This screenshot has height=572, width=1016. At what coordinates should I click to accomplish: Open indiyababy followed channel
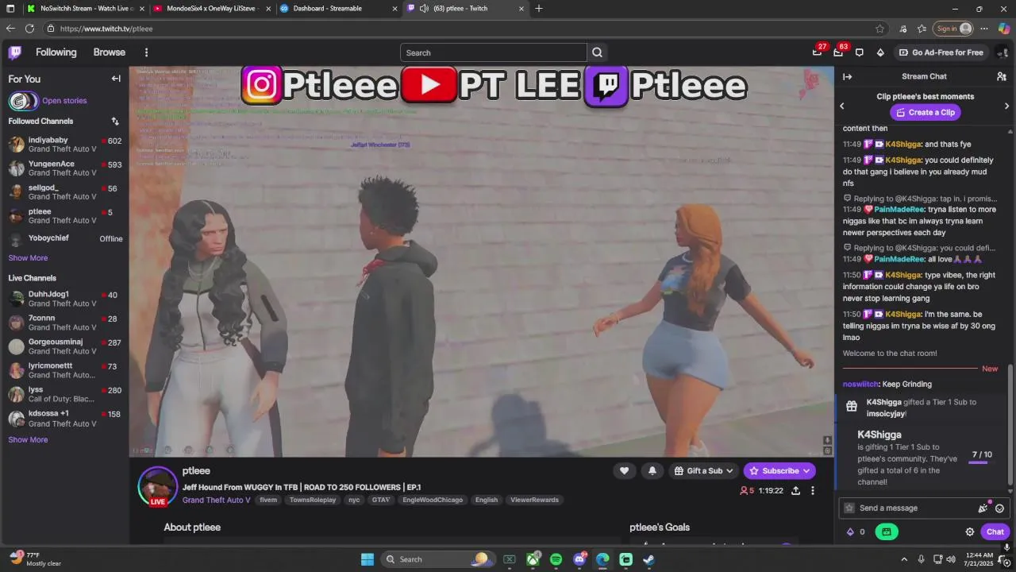point(65,145)
